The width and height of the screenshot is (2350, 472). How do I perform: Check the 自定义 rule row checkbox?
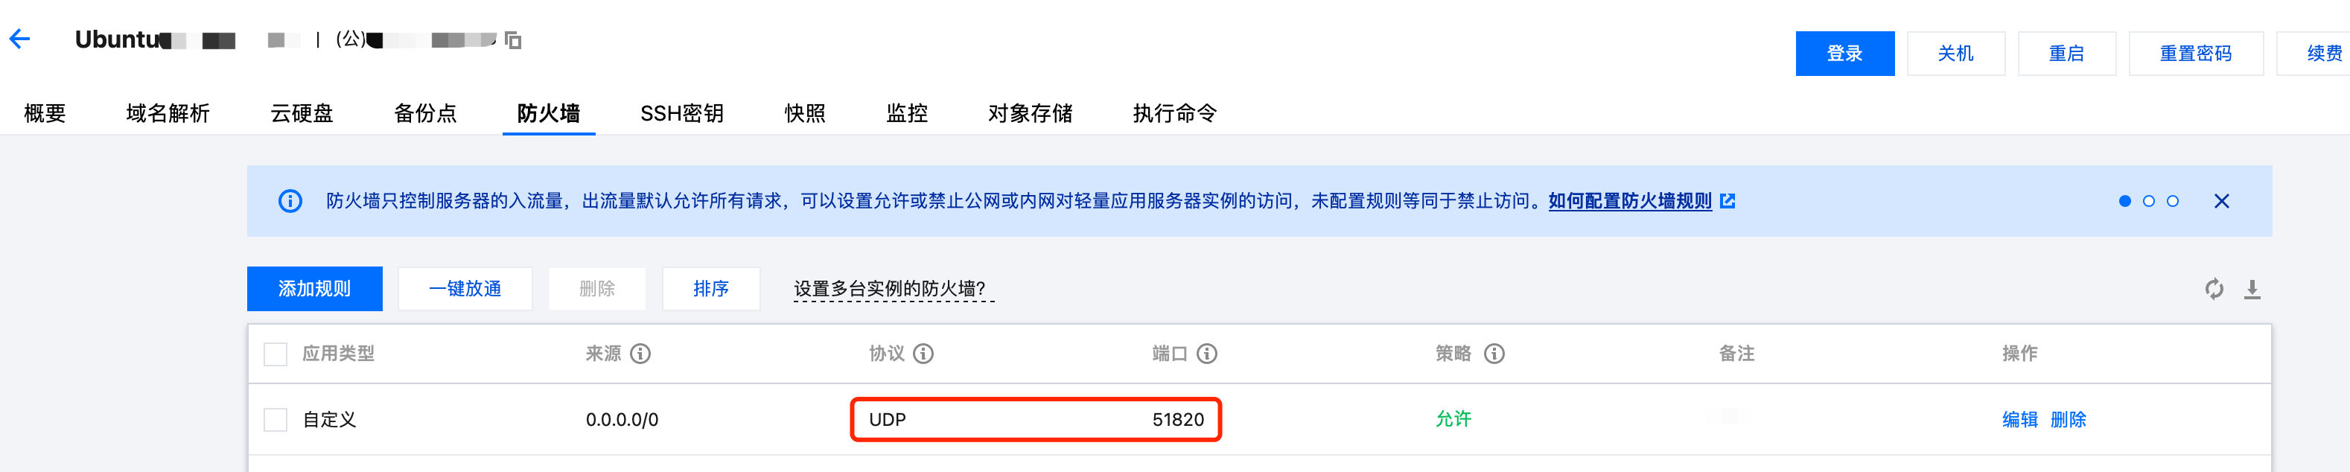pyautogui.click(x=276, y=420)
